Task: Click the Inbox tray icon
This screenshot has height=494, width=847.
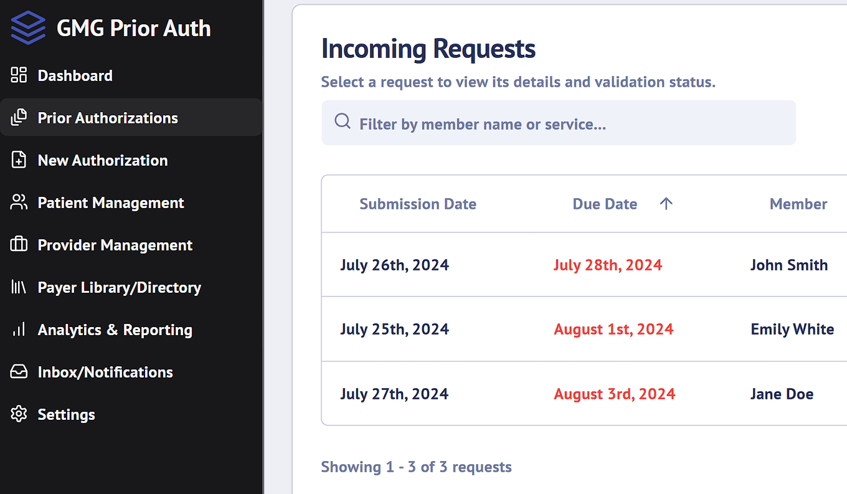Action: 19,372
